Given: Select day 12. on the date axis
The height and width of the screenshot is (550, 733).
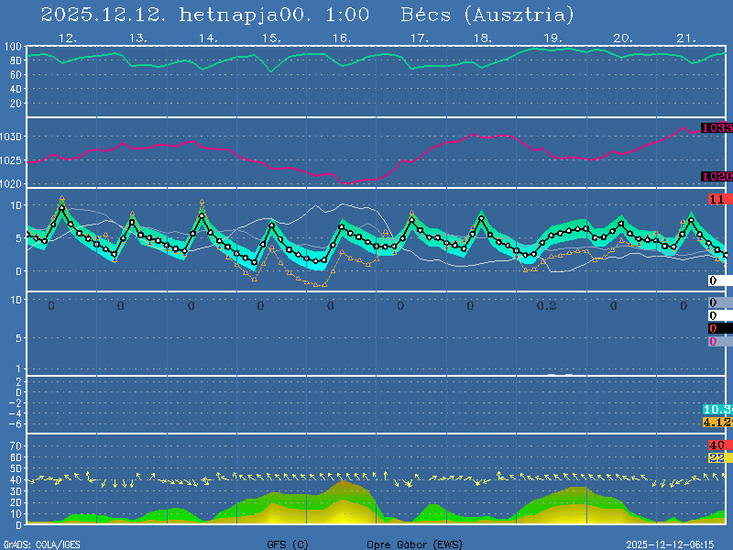Looking at the screenshot, I should click(67, 38).
